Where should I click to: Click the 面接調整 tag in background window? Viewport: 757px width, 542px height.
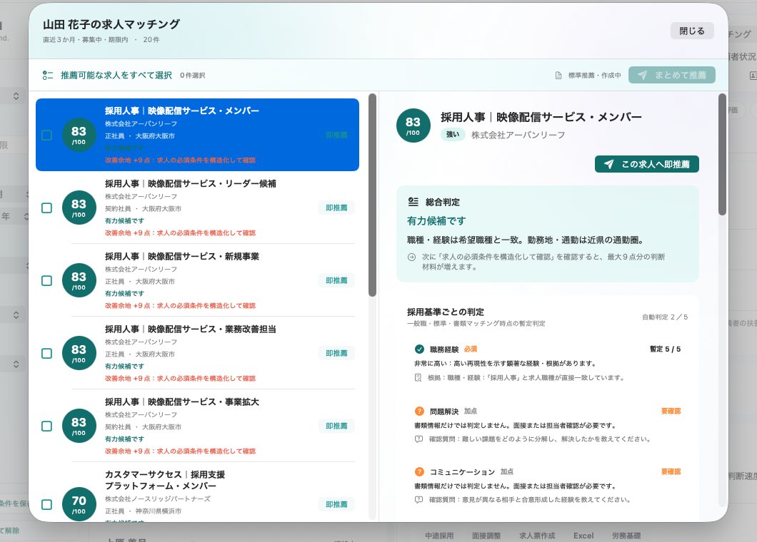point(486,536)
